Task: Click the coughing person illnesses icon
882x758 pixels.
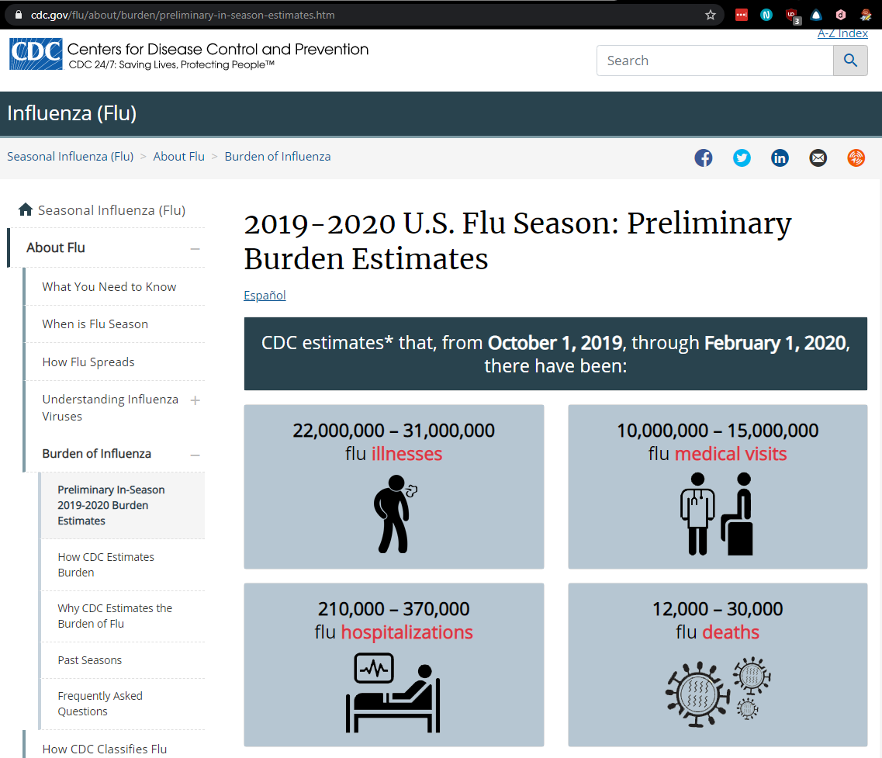Action: pos(395,514)
